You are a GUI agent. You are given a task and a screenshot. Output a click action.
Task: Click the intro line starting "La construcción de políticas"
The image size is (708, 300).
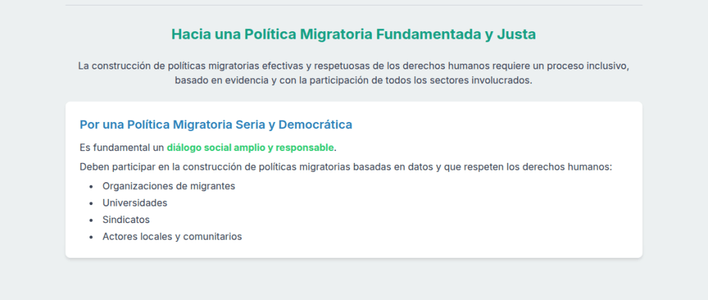tap(353, 67)
